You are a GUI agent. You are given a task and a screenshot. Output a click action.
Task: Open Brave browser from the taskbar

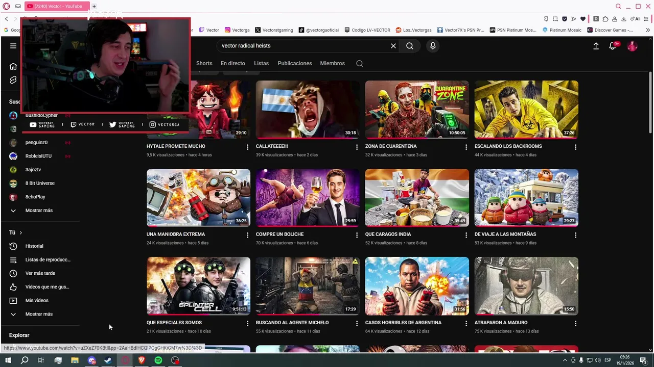pos(142,360)
